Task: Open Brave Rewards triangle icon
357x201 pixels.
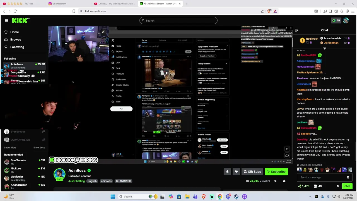Action: tap(275, 11)
